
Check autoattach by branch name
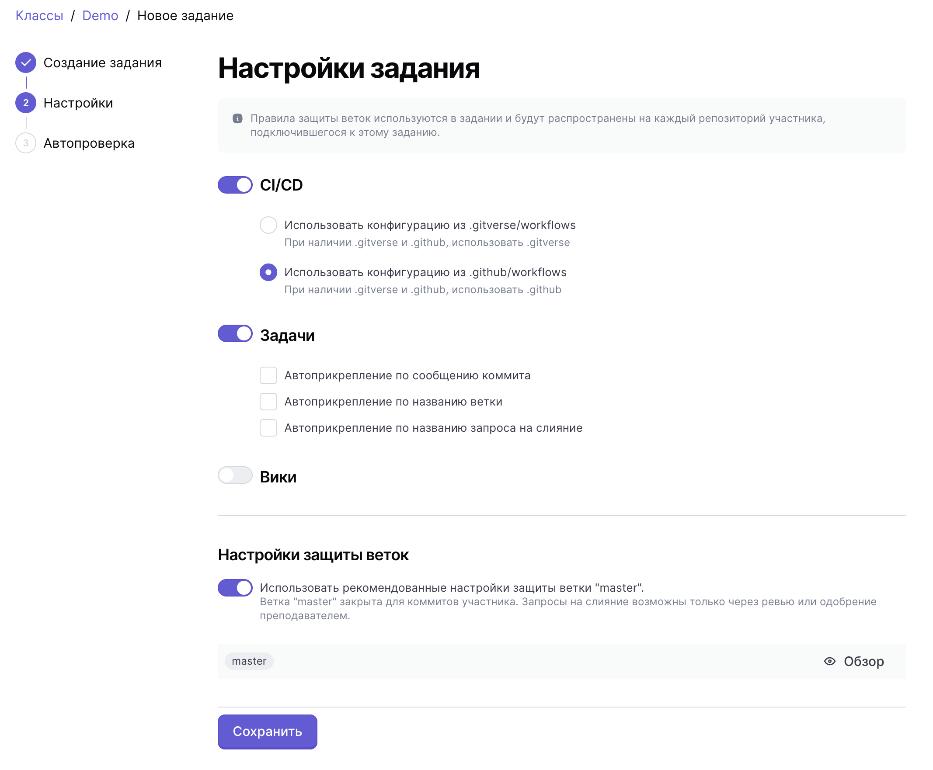tap(268, 402)
